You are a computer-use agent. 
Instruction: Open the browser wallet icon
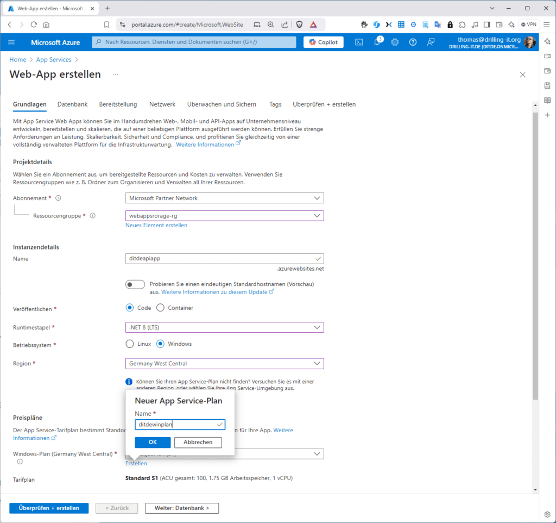(499, 24)
